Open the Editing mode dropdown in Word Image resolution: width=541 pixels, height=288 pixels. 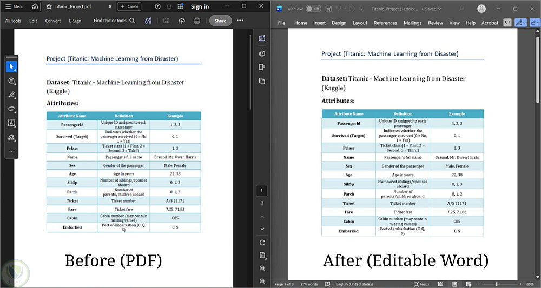coord(520,23)
